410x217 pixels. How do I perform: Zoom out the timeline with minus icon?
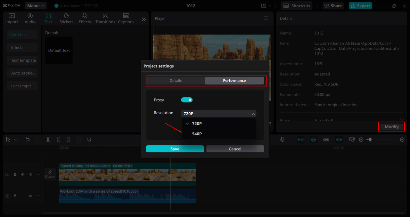pos(361,140)
